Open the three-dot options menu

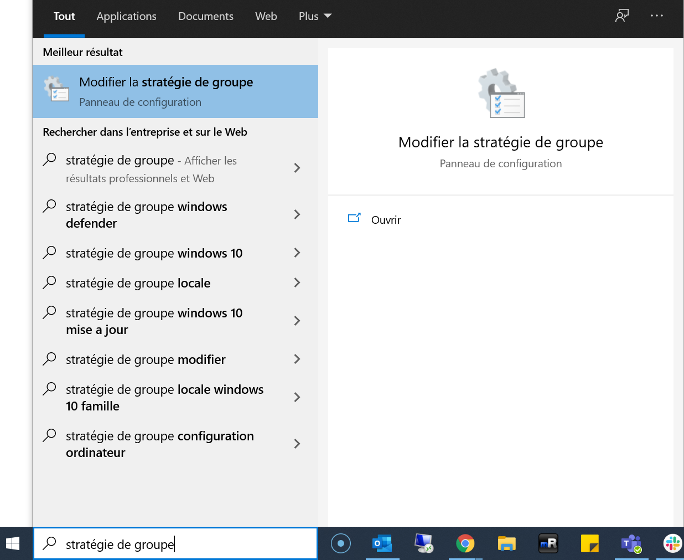tap(657, 16)
